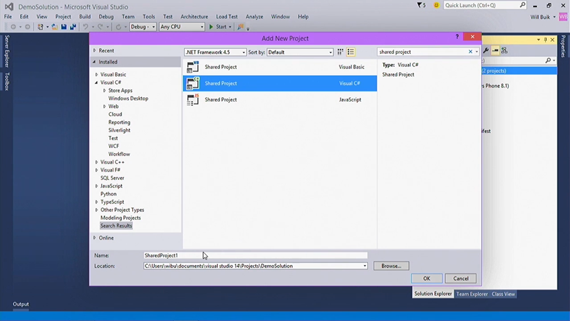Open the Build menu
The width and height of the screenshot is (570, 321).
[85, 17]
